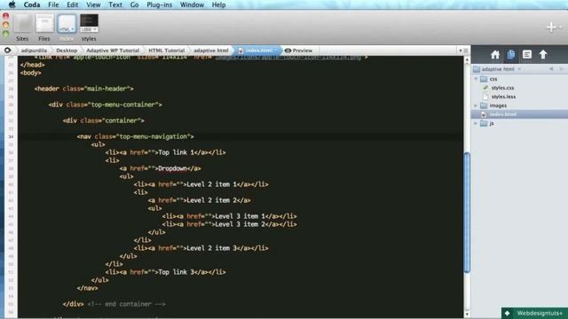Click the editor vertical scrollbar thumb
This screenshot has height=319, width=568.
click(x=467, y=213)
